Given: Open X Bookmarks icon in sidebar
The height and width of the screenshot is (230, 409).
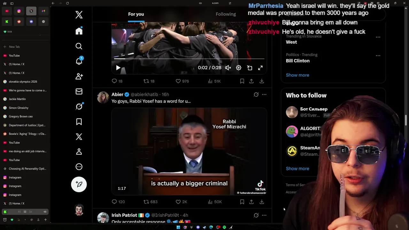Looking at the screenshot, I should coord(79,122).
